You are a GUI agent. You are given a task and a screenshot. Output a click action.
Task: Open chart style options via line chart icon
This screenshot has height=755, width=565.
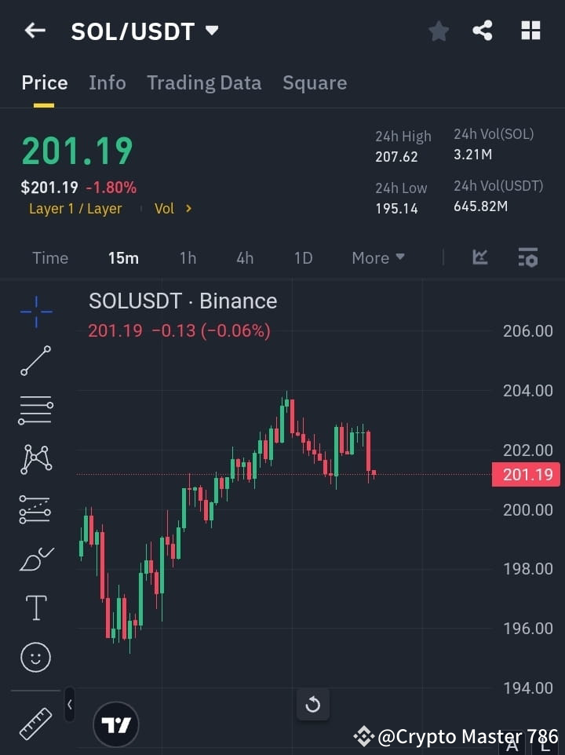point(479,257)
